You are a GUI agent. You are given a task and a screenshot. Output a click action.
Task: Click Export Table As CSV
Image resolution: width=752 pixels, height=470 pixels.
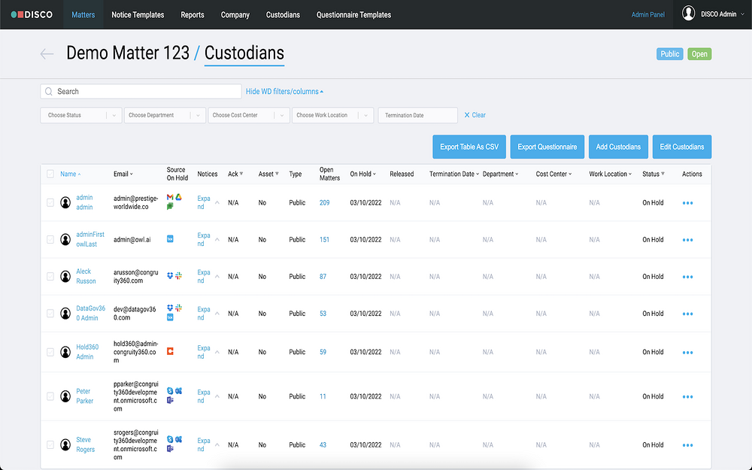click(x=469, y=147)
